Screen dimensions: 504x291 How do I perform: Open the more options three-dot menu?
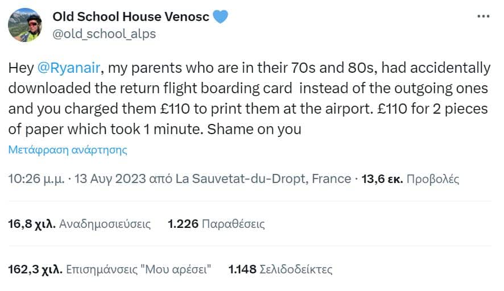[x=483, y=16]
